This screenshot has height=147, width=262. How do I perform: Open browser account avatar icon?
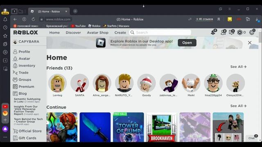[5, 11]
